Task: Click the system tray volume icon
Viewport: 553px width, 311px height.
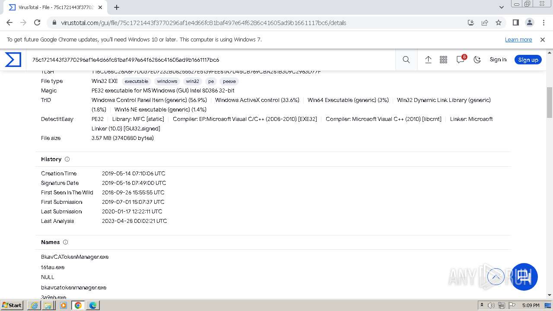Action: click(x=491, y=305)
